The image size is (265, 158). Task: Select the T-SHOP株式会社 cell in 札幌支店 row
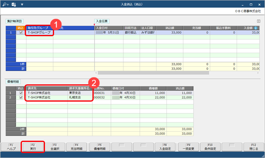(47, 98)
